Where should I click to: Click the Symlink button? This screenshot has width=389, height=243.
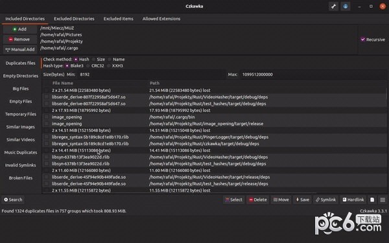[x=325, y=200]
